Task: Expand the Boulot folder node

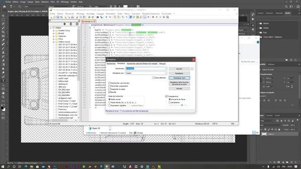Action: [x=54, y=33]
